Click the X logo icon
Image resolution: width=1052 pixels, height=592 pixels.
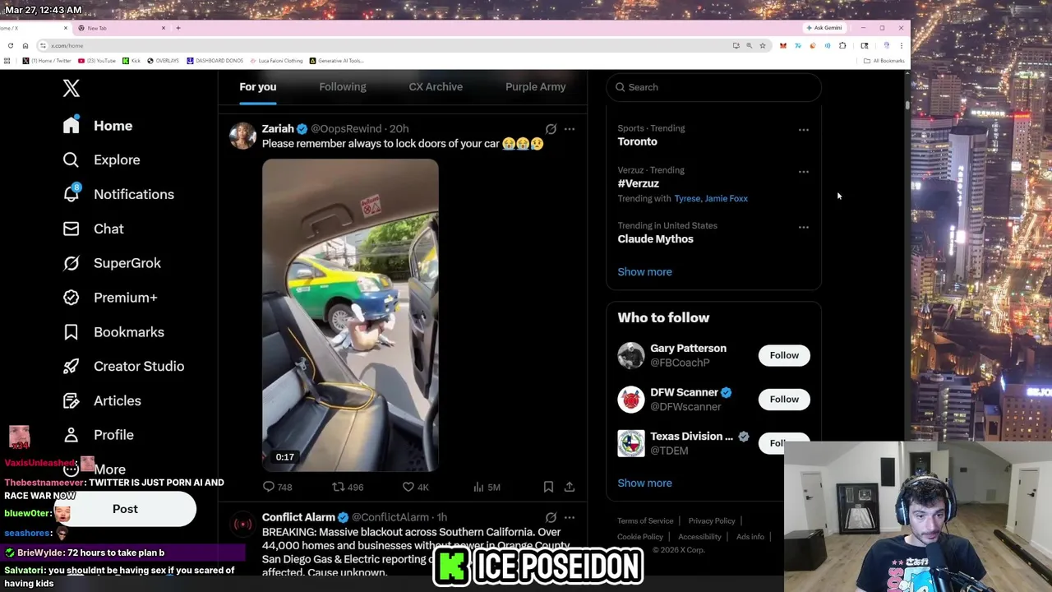(x=72, y=88)
